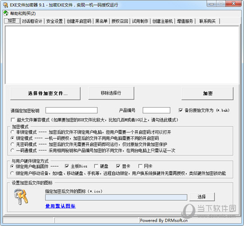Toggle 显卡 checkbox
244x226 pixels.
(118, 166)
